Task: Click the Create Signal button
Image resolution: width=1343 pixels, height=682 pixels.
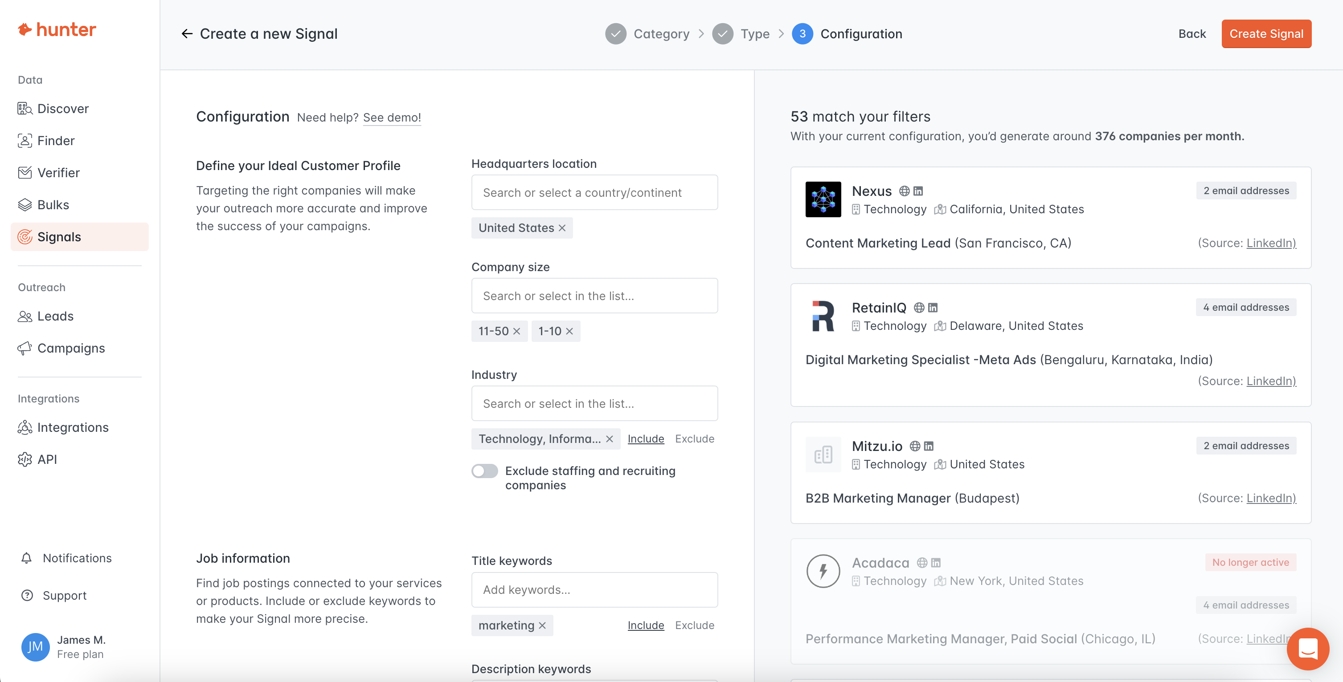Action: coord(1266,34)
